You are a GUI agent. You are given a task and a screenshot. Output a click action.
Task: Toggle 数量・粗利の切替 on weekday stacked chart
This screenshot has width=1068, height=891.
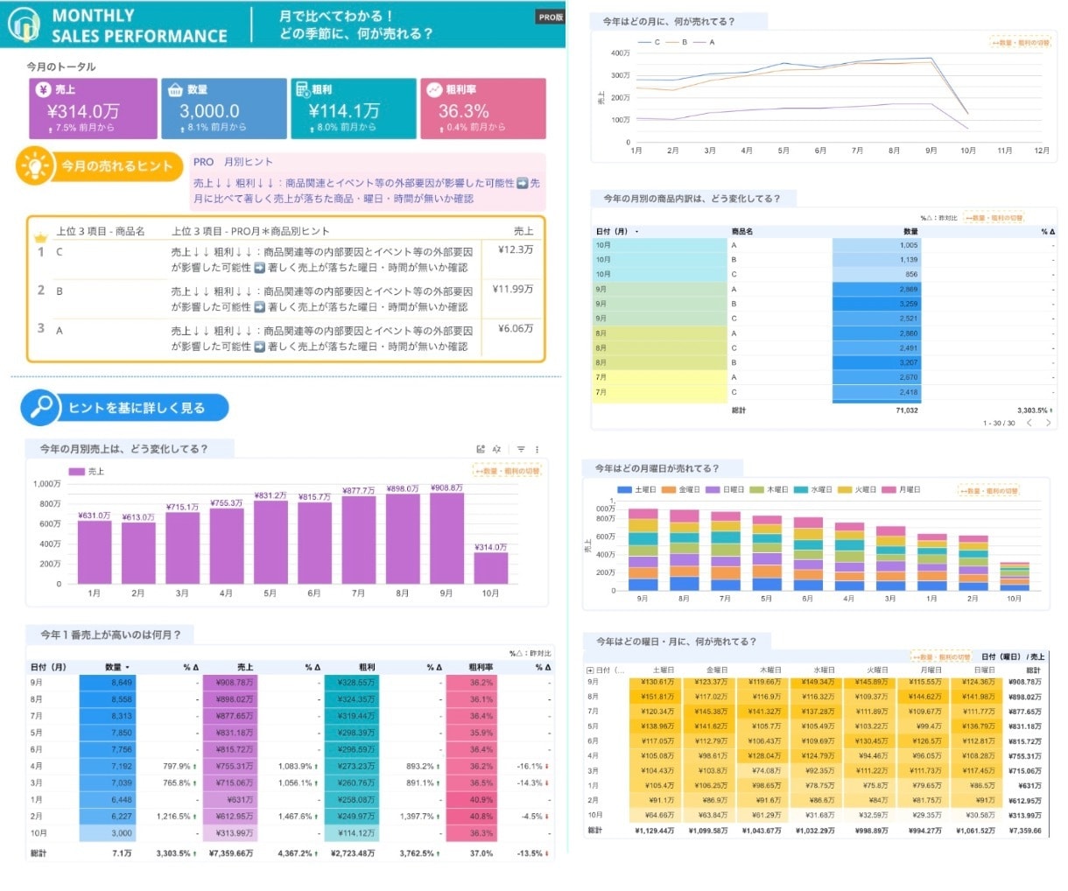988,491
